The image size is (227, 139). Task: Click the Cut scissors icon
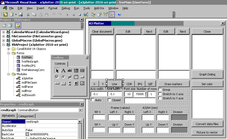tap(28, 14)
